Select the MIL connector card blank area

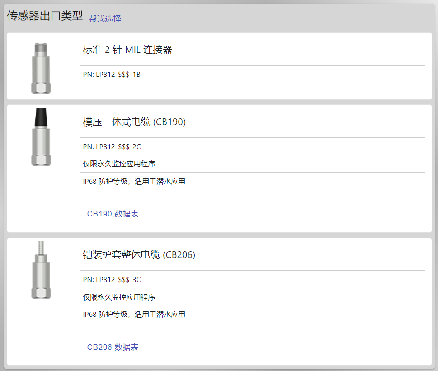279,84
